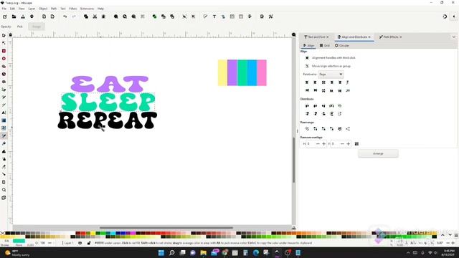Open the palette menu icon at far right
Screen dimensions: 459x258
pyautogui.click(x=456, y=235)
